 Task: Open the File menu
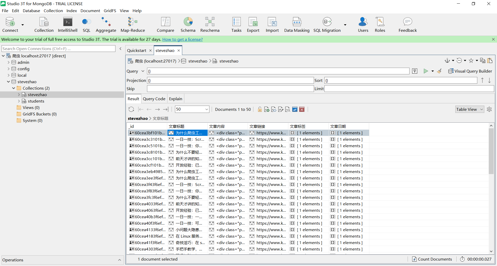point(5,11)
